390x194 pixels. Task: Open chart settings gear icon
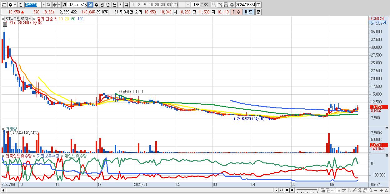232,5
